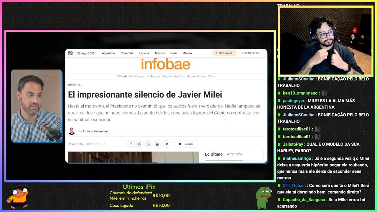The image size is (377, 212).
Task: Click the Kick badge beside JalistoPay
Action: pyautogui.click(x=279, y=144)
